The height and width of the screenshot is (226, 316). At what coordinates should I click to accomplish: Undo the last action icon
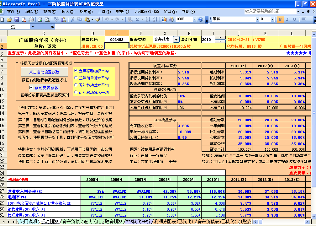point(107,19)
